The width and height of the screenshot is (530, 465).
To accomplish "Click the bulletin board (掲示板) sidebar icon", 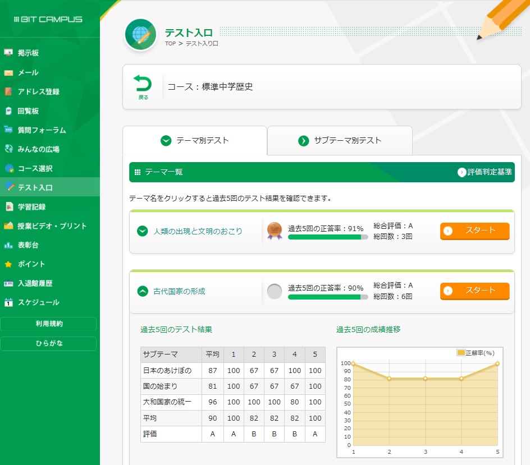I will tap(8, 53).
